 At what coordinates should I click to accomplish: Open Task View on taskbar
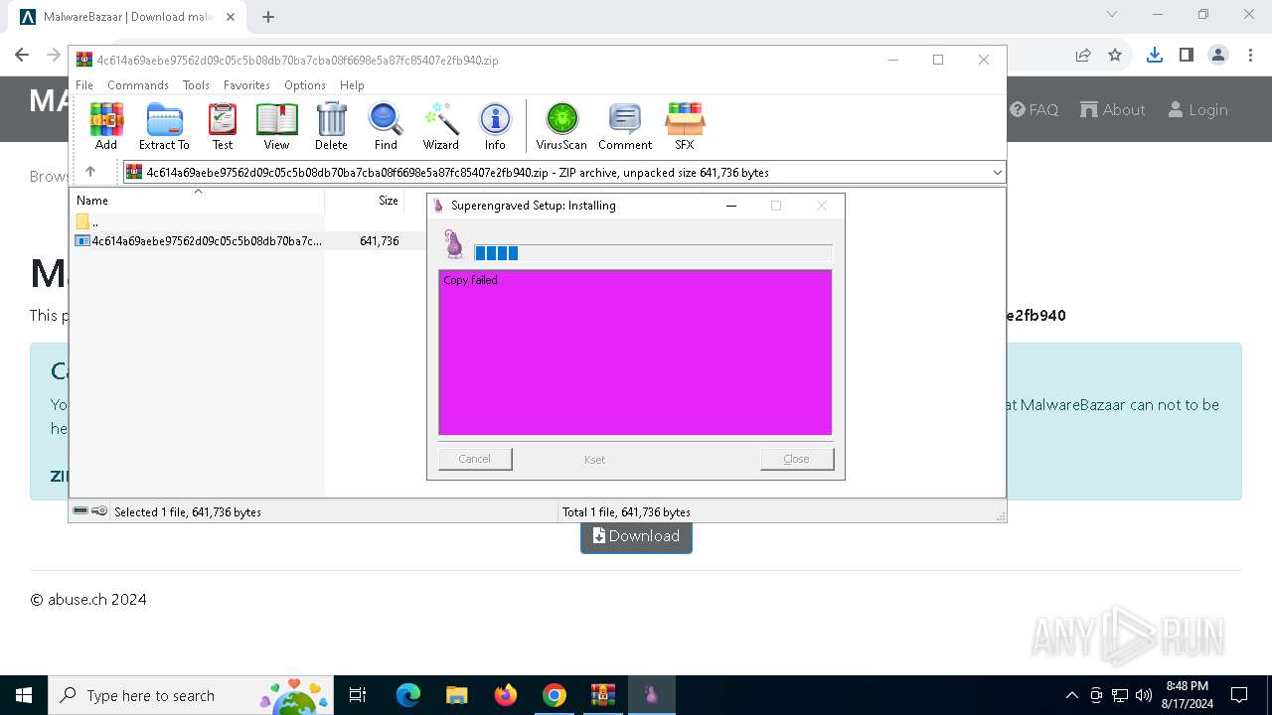point(358,695)
